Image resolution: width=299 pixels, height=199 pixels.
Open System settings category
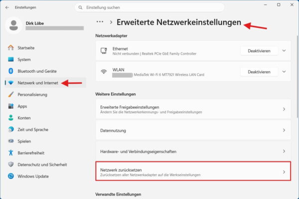click(x=45, y=59)
